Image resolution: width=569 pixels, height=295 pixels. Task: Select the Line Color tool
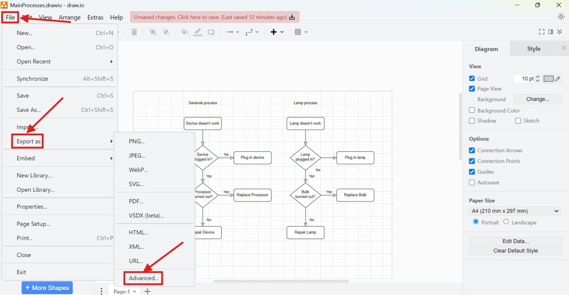[x=198, y=32]
